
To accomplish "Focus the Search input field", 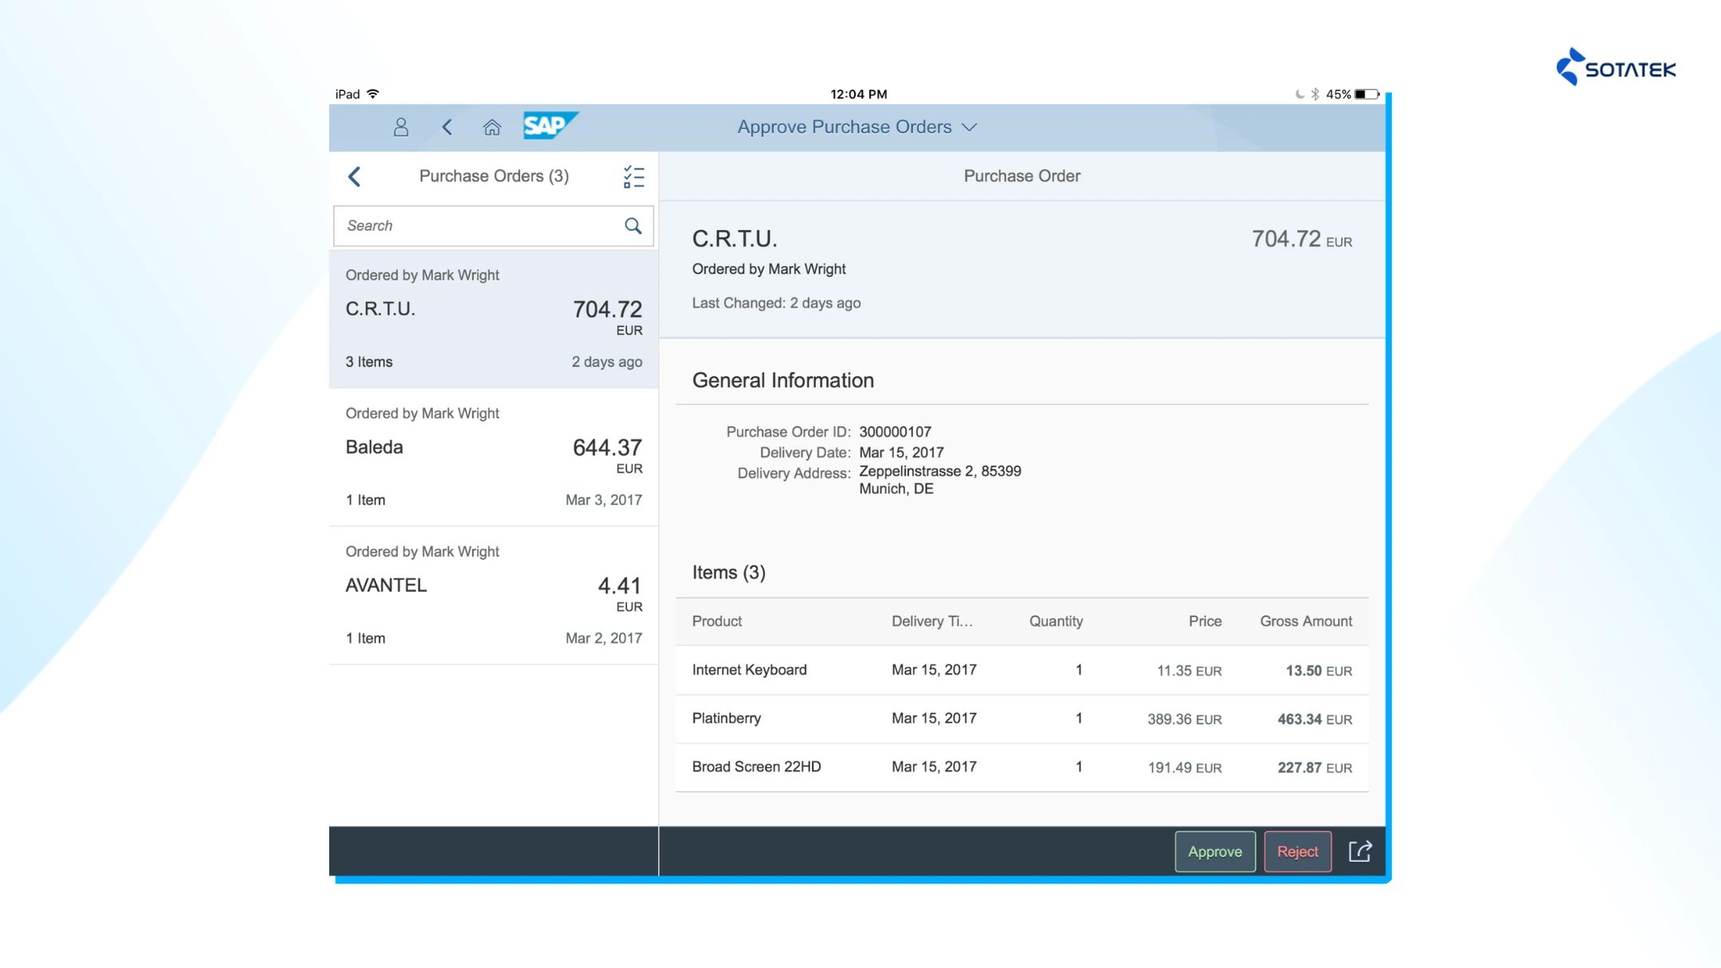I will (x=493, y=225).
